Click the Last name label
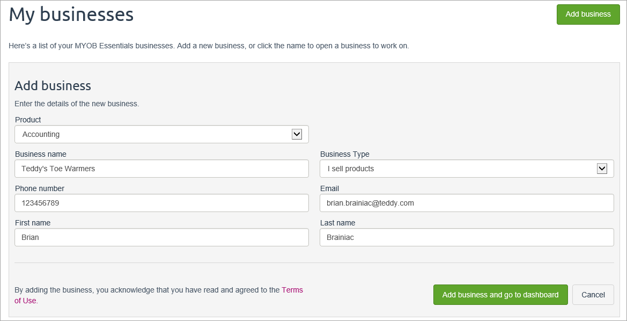This screenshot has height=321, width=627. [x=337, y=223]
